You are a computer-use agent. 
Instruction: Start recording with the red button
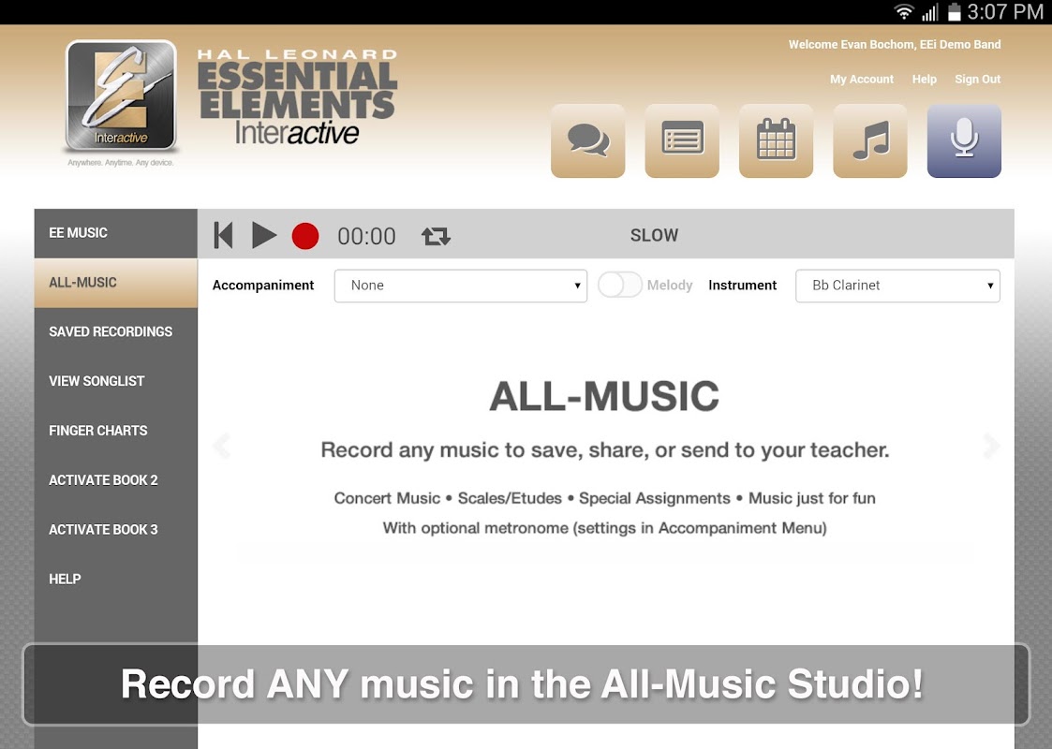[x=305, y=236]
